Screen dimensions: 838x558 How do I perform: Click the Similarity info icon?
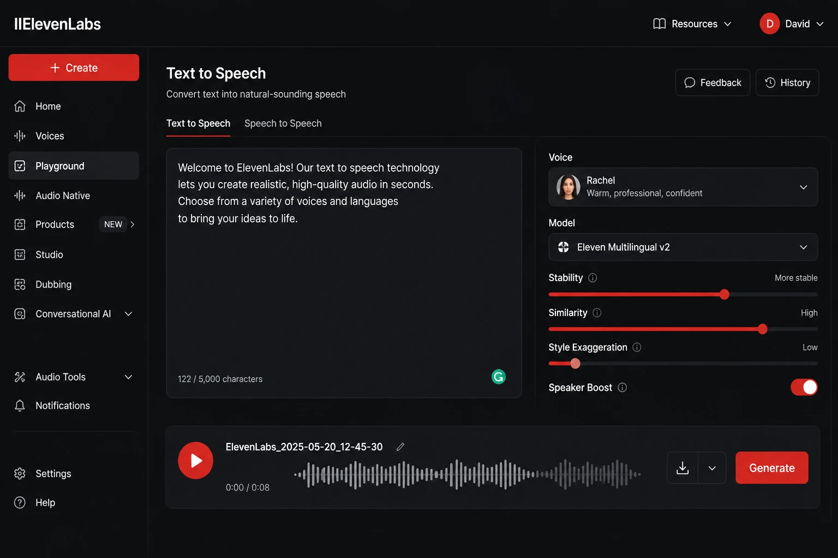click(597, 313)
